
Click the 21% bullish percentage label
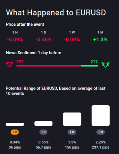pyautogui.click(x=94, y=62)
